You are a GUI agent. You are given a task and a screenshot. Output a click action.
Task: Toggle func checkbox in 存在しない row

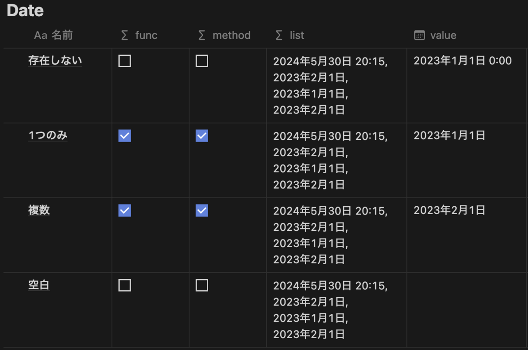125,61
